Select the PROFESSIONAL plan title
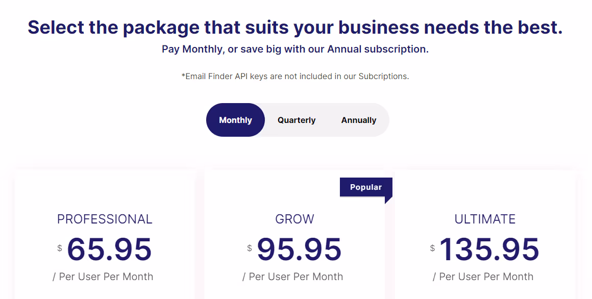Screen dimensions: 592x299 (x=104, y=219)
